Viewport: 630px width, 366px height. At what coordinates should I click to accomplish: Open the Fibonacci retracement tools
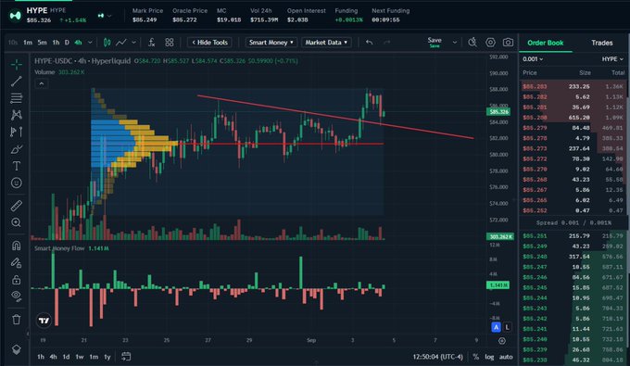tap(17, 98)
